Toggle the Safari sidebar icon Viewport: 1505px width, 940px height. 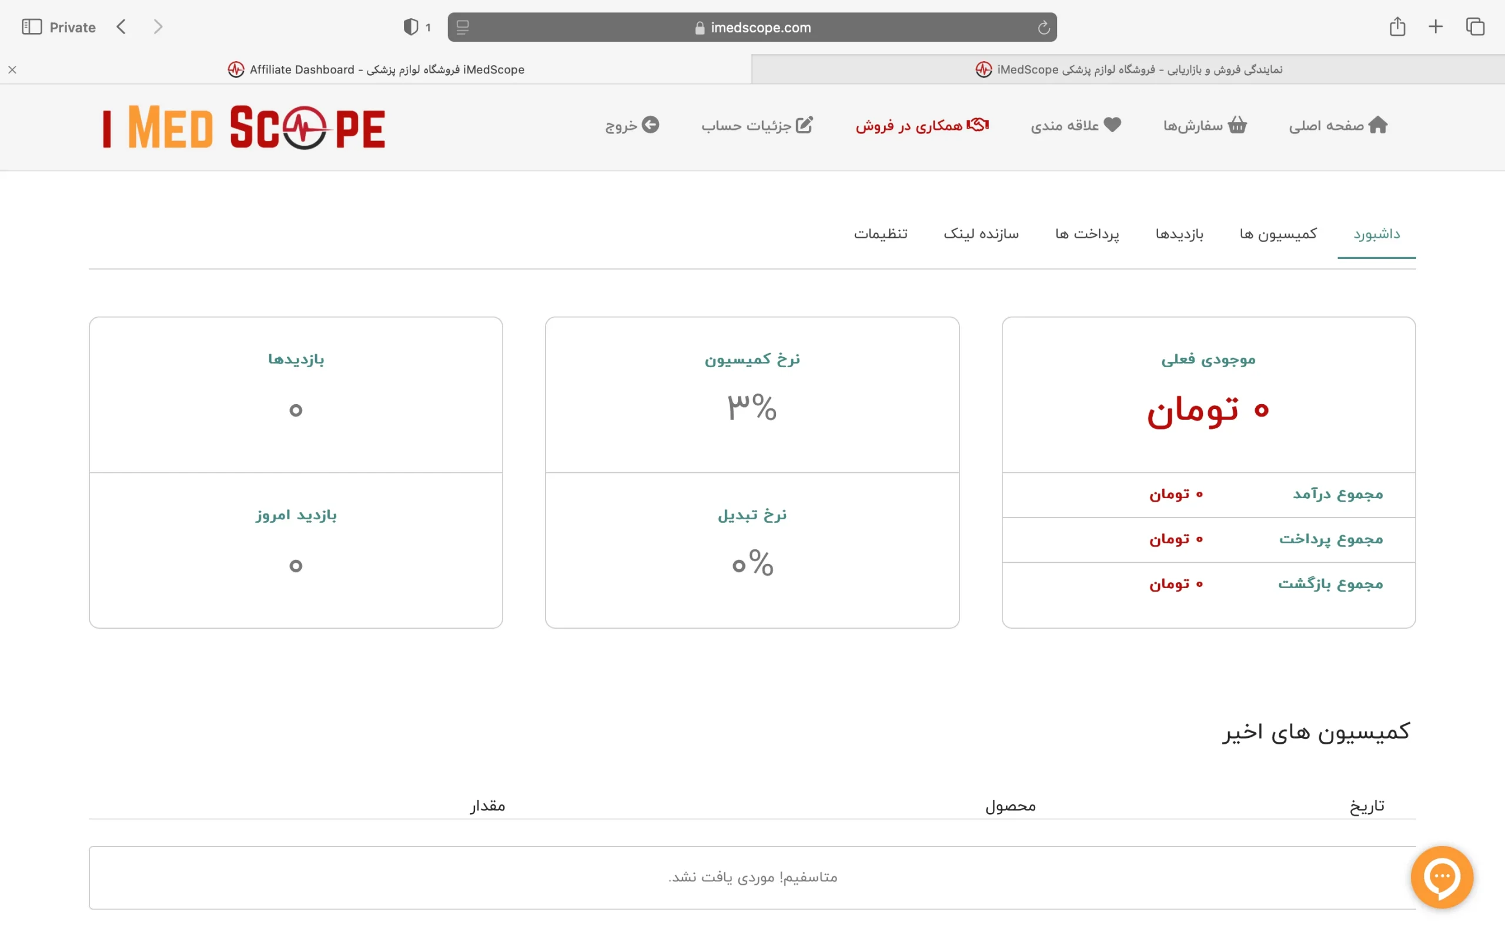(33, 26)
